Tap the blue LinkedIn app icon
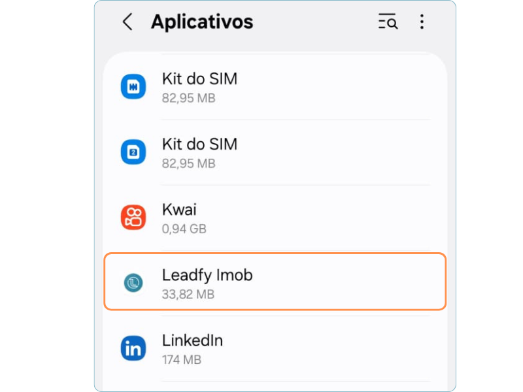 133,349
